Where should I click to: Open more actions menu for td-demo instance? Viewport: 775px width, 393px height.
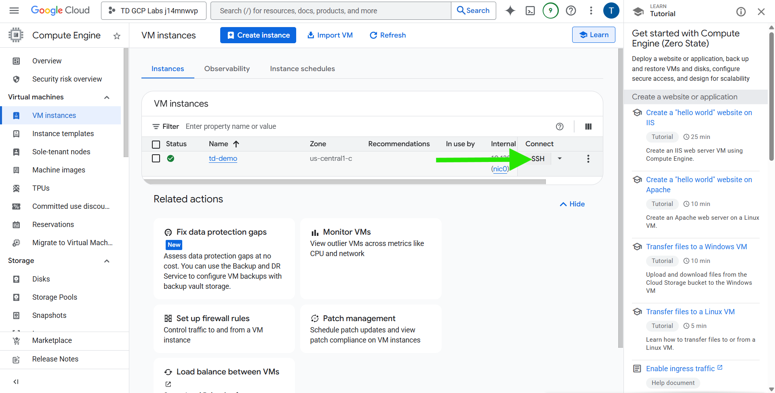point(588,159)
